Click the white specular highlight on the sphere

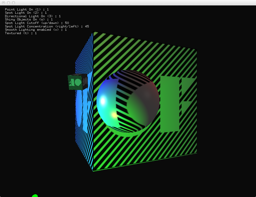pyautogui.click(x=103, y=101)
